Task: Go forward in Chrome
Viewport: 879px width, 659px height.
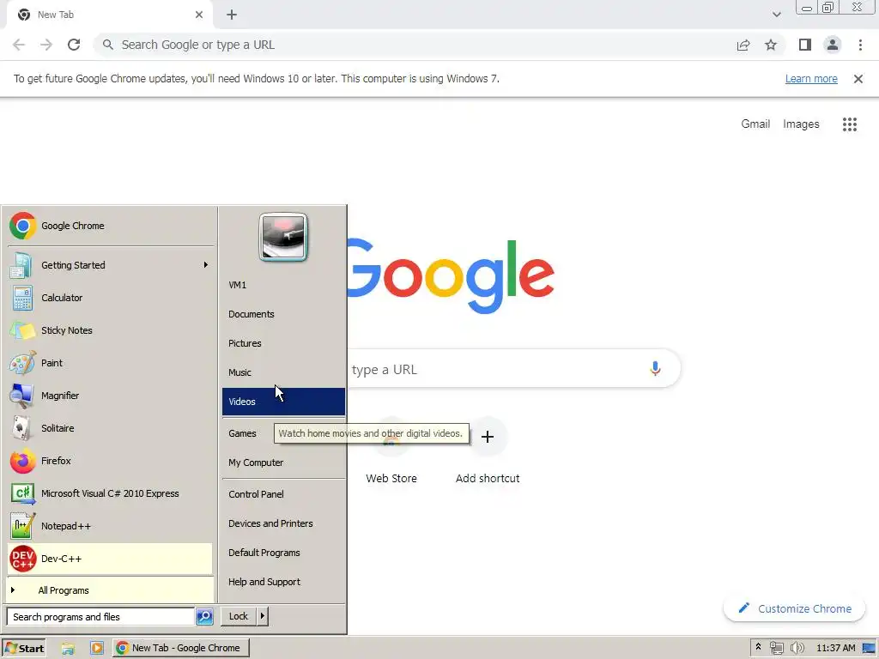Action: tap(46, 45)
